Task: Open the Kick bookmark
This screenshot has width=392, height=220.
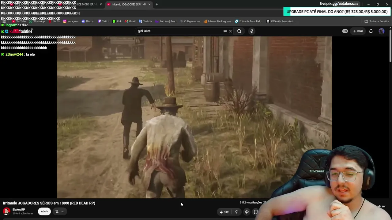Action: [117, 21]
